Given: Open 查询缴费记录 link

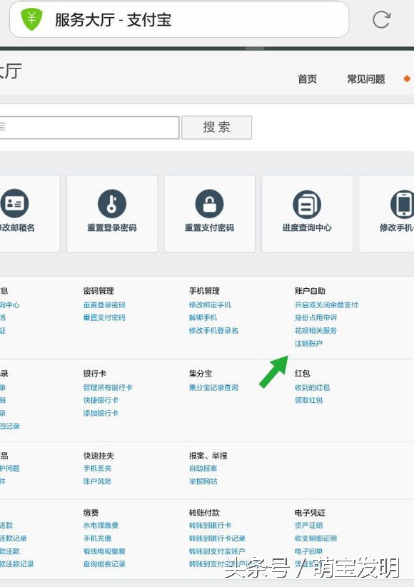Looking at the screenshot, I should (104, 563).
